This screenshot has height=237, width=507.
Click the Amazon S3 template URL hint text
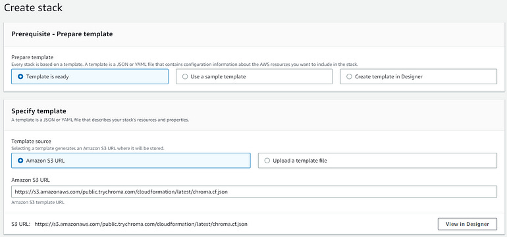[38, 202]
